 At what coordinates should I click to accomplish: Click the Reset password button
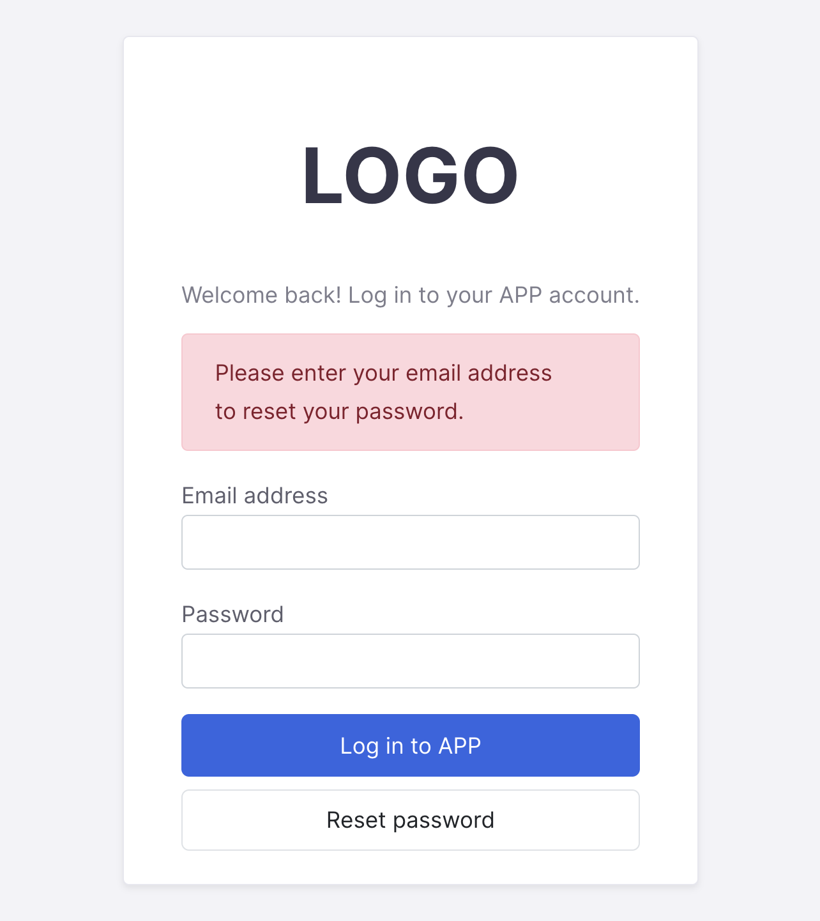coord(411,820)
